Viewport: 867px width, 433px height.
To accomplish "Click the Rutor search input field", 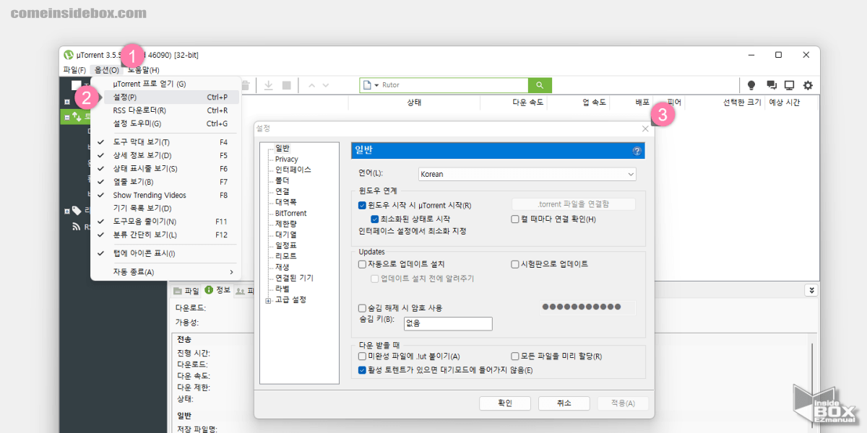I will [444, 85].
